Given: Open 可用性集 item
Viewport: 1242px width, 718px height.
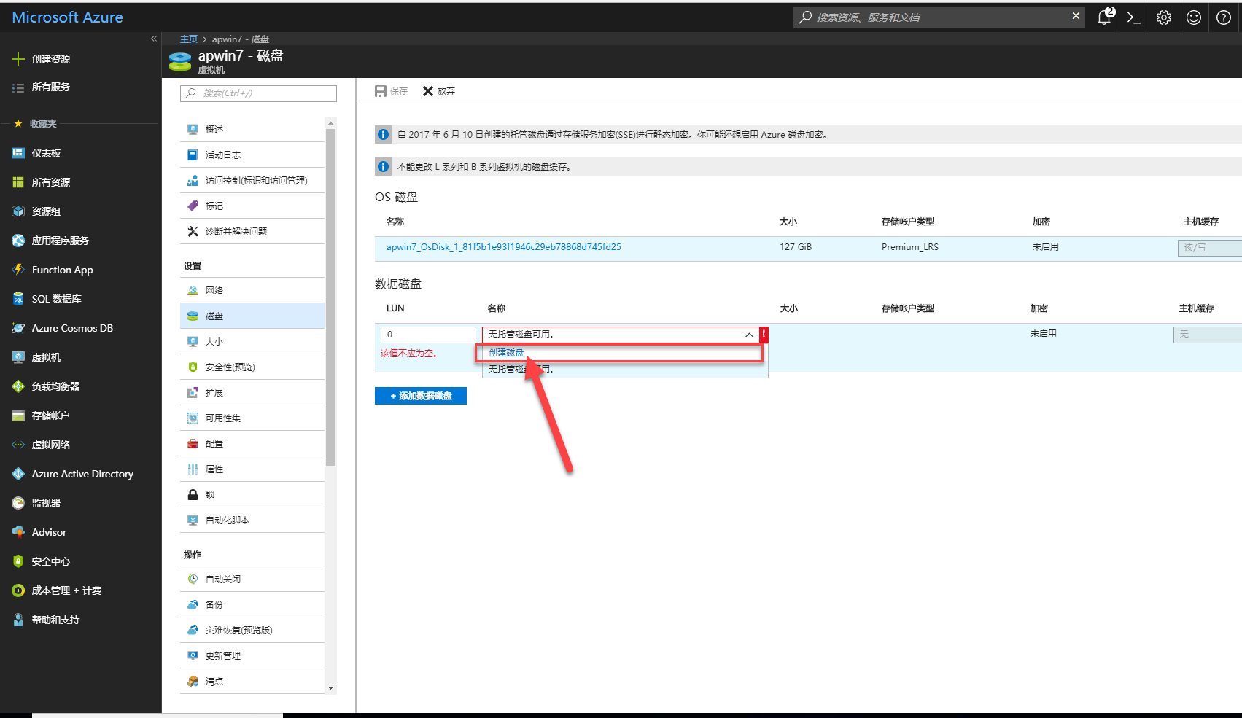Looking at the screenshot, I should click(x=252, y=418).
